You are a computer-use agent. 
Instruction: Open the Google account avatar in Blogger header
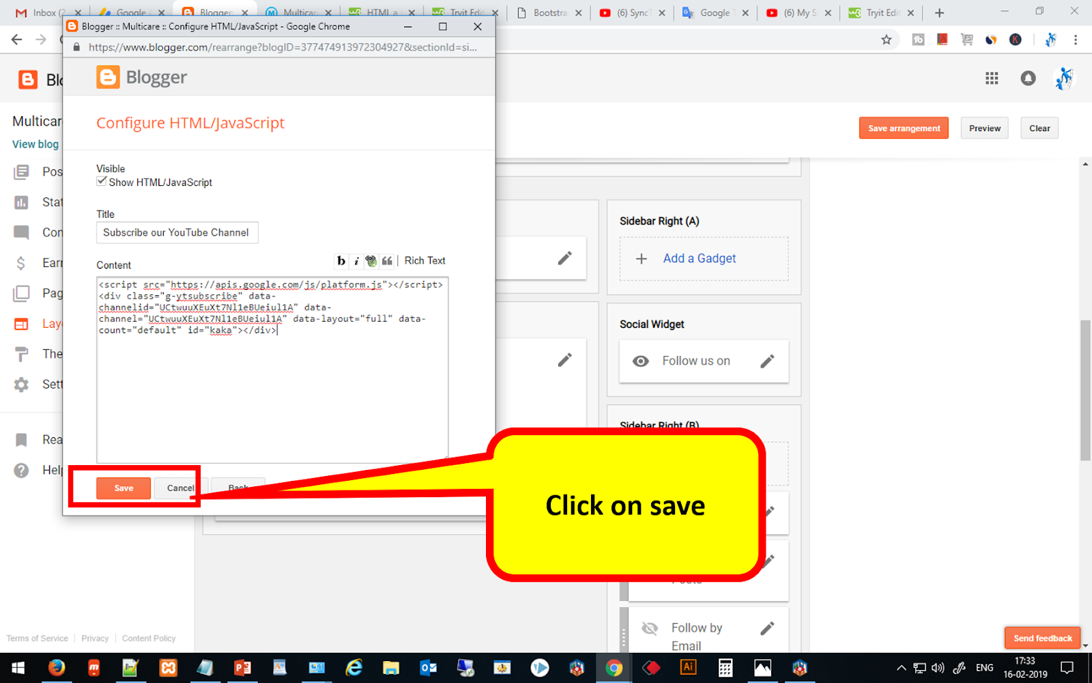coord(1063,79)
